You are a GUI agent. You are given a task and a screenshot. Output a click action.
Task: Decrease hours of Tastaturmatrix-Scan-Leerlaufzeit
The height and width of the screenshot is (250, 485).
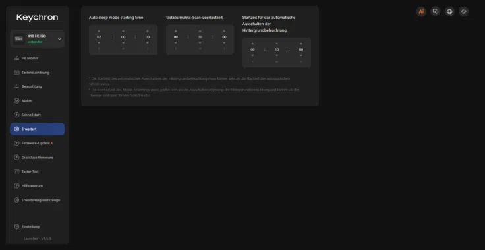click(176, 43)
